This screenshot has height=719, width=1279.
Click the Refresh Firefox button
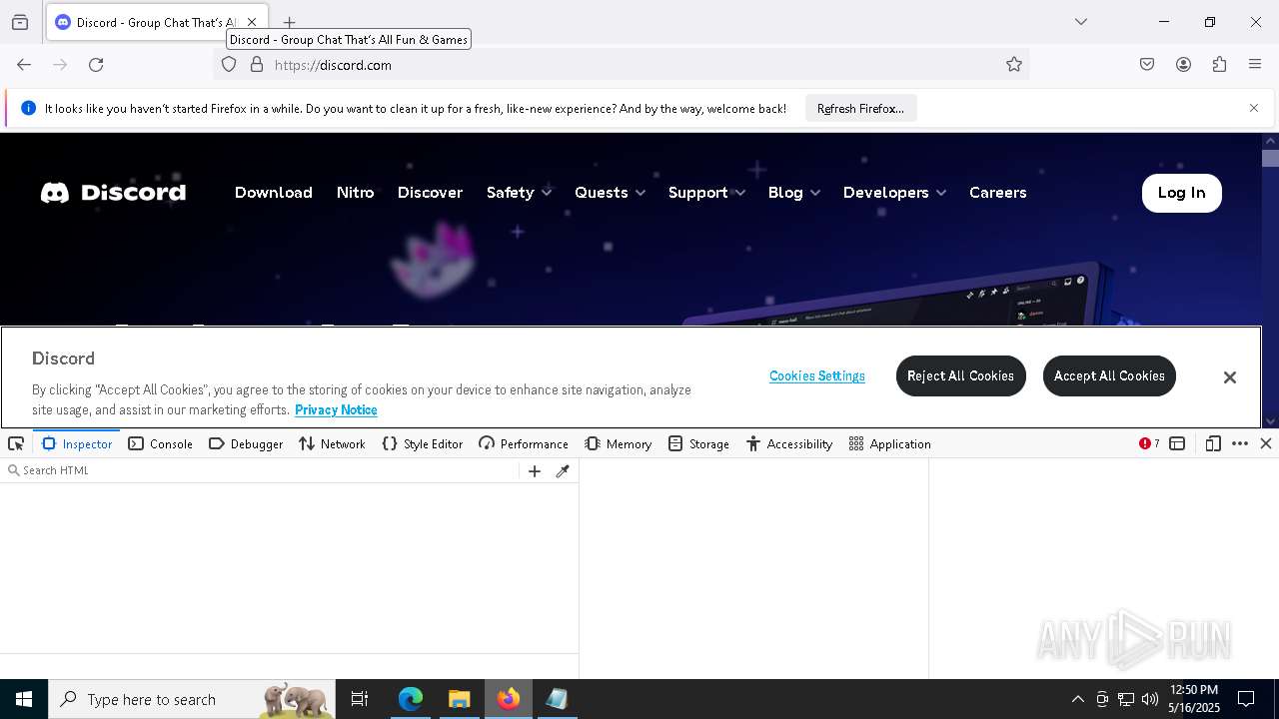tap(860, 109)
